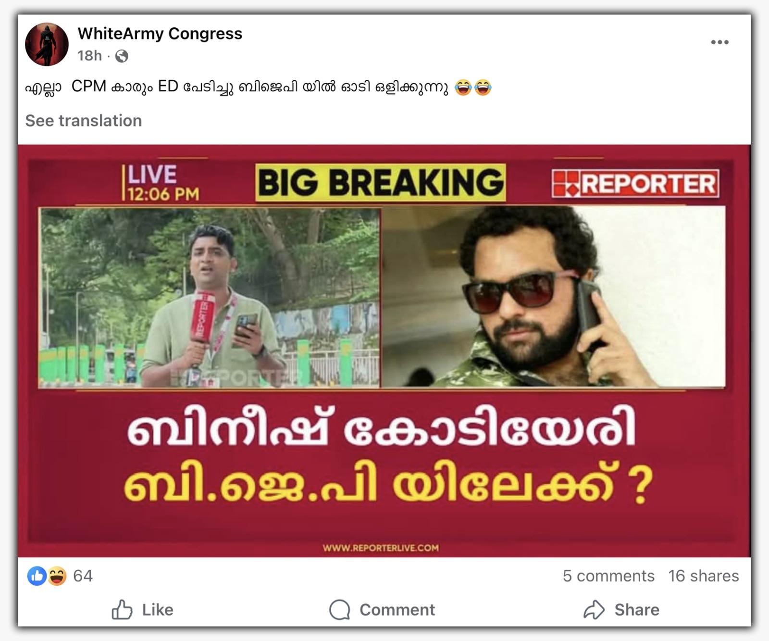Viewport: 769px width, 641px height.
Task: Click the Like button label
Action: tap(158, 610)
